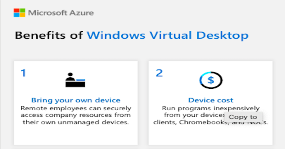The image size is (285, 149).
Task: Click "their own unmanaged devices" text line
Action: coord(76,122)
